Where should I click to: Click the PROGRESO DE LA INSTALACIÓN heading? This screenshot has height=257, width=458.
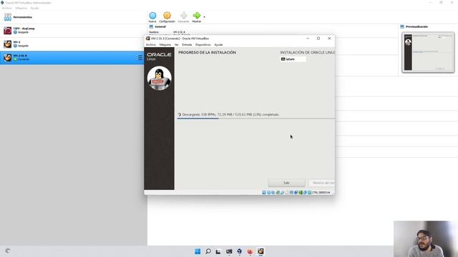pos(207,52)
